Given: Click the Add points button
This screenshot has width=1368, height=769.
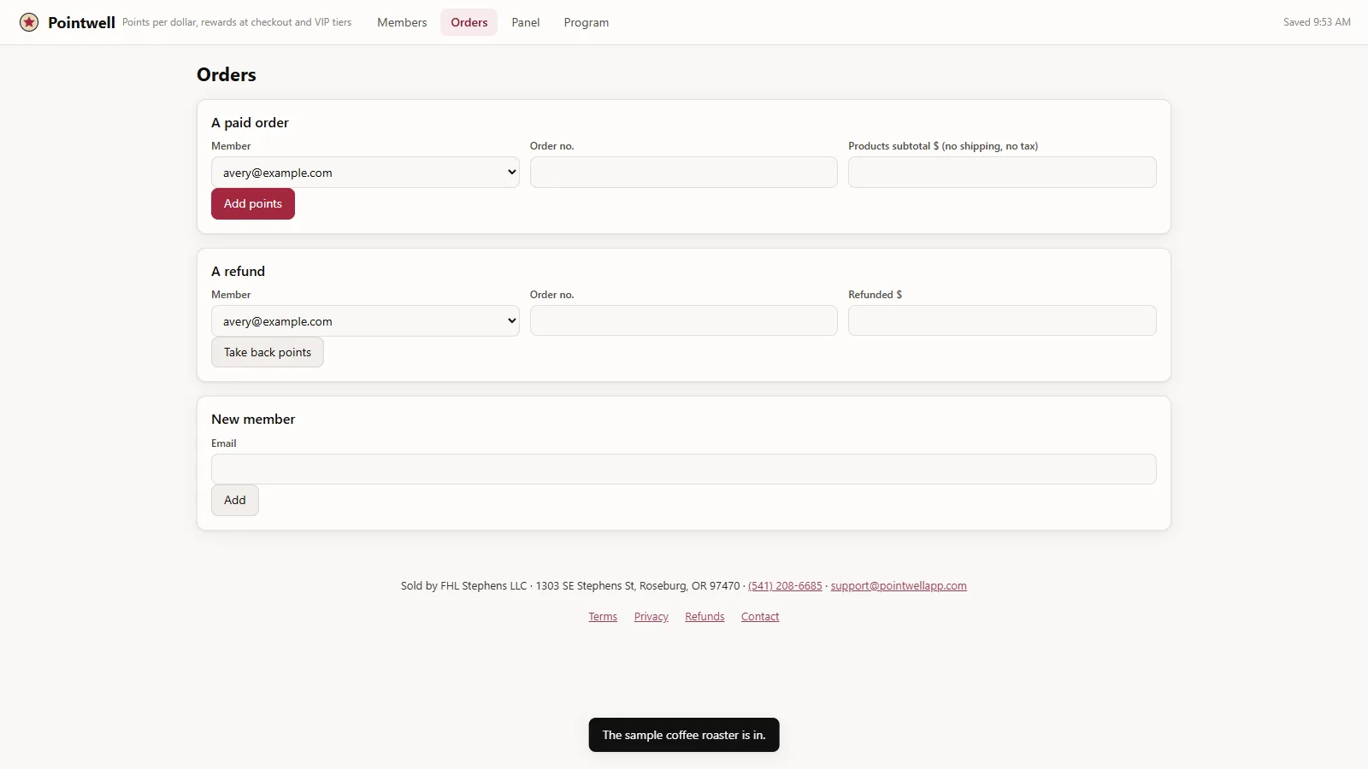Looking at the screenshot, I should tap(253, 203).
